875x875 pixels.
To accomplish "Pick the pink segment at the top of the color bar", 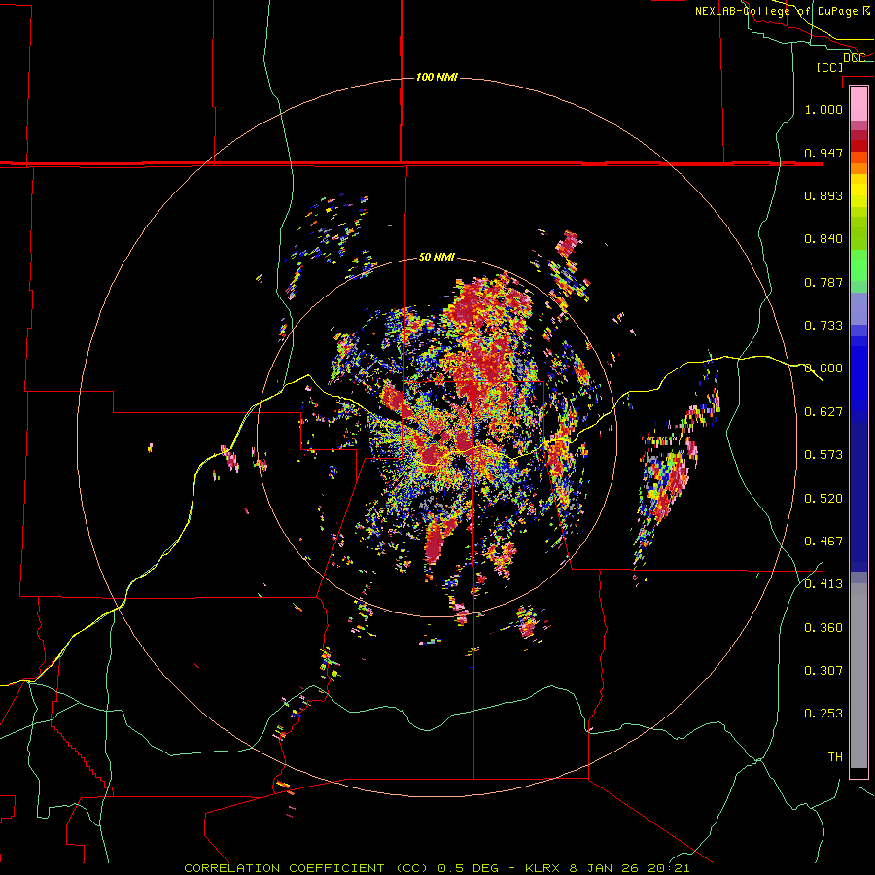I will pyautogui.click(x=858, y=103).
